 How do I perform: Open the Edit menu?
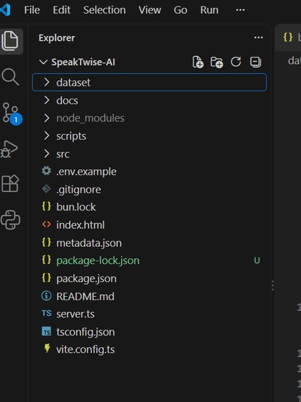pyautogui.click(x=62, y=10)
